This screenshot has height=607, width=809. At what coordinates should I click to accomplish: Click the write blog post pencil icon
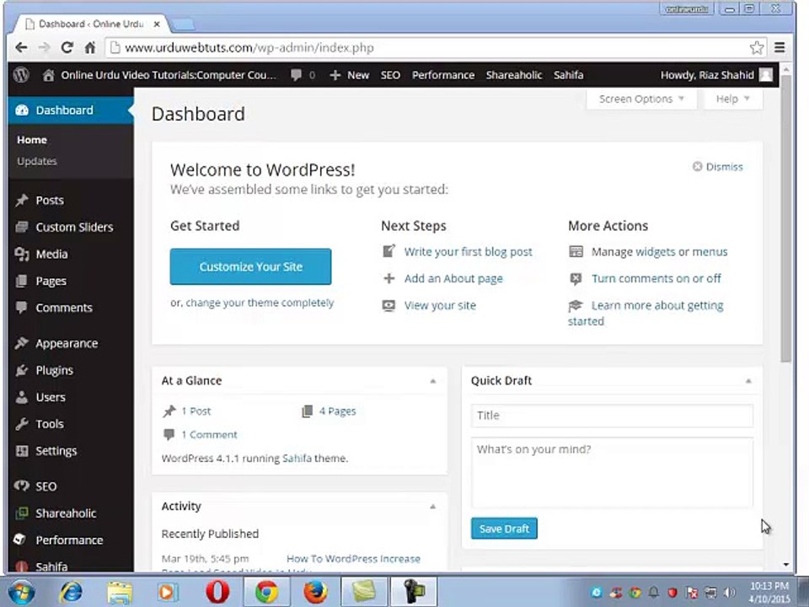[388, 251]
